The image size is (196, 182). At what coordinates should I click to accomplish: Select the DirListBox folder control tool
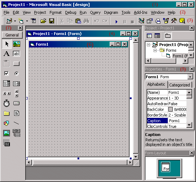(x=6, y=113)
